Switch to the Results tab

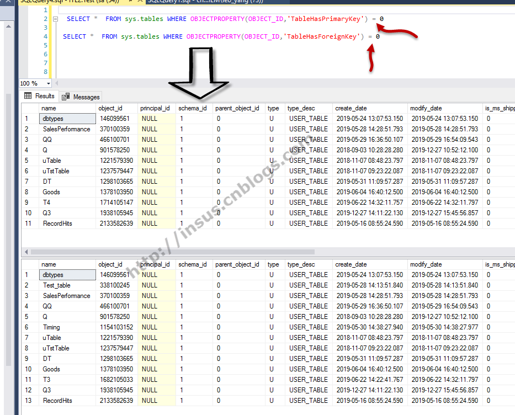[x=39, y=96]
